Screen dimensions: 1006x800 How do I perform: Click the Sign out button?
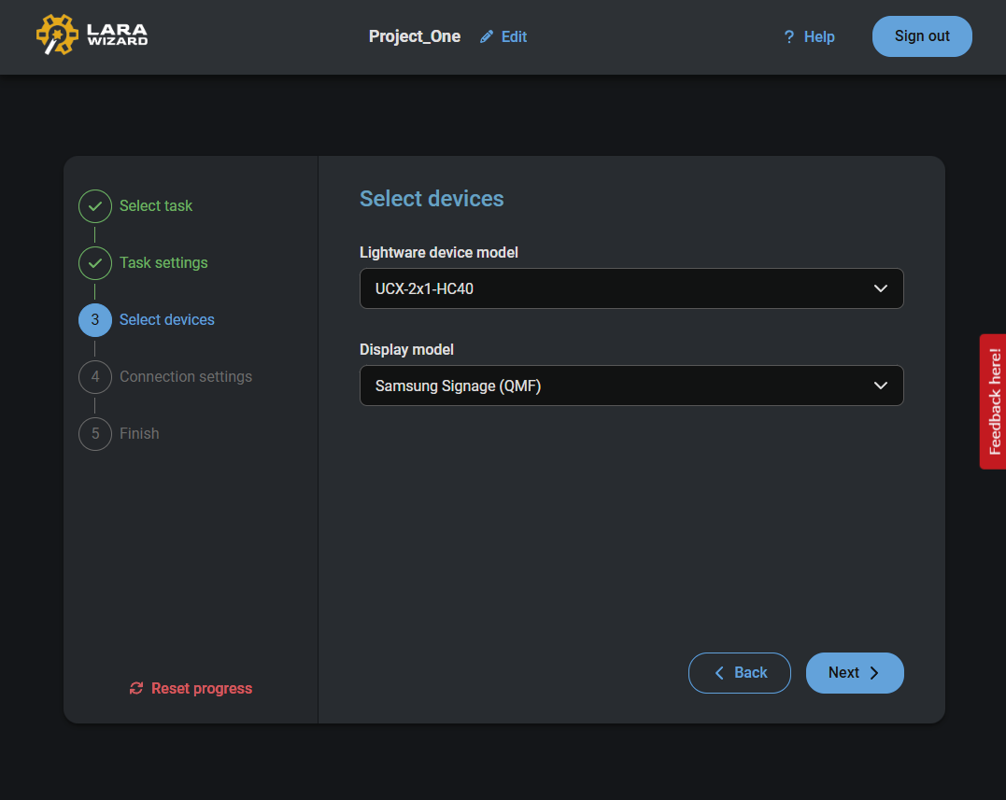coord(922,36)
